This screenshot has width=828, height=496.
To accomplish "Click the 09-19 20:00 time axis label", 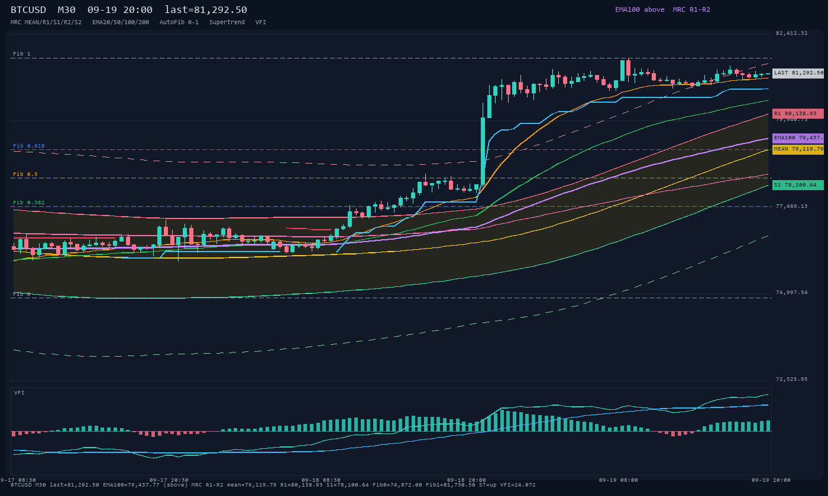I will [771, 480].
